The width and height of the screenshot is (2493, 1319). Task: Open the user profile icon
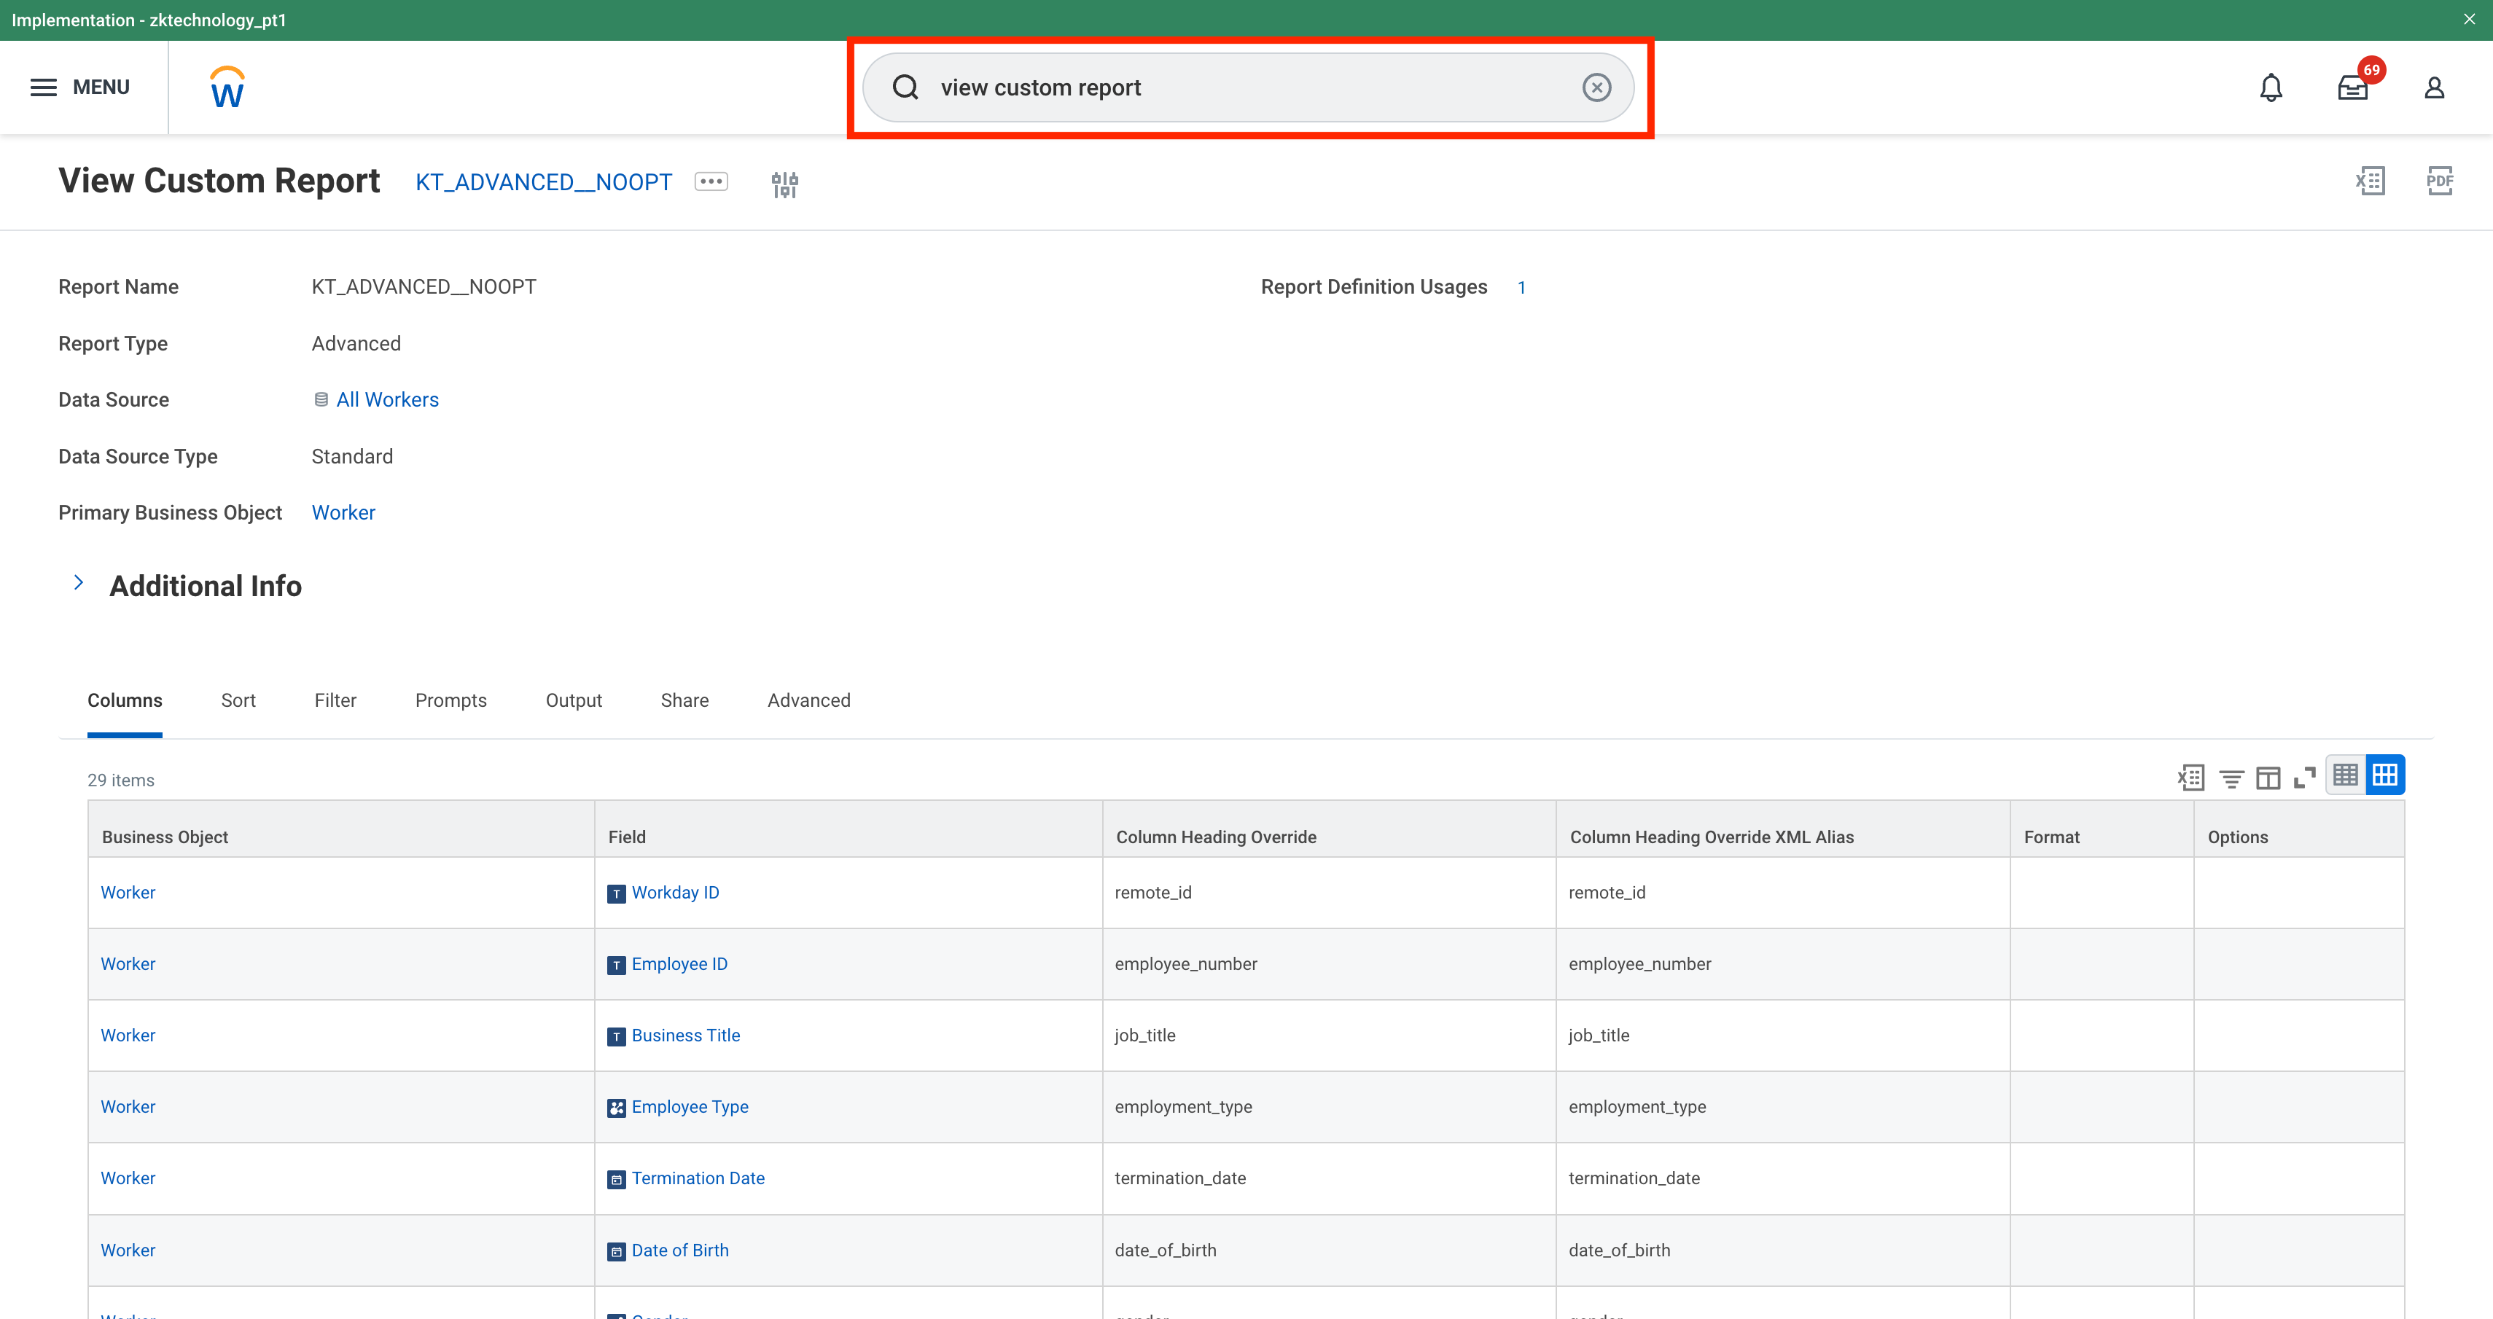2433,88
